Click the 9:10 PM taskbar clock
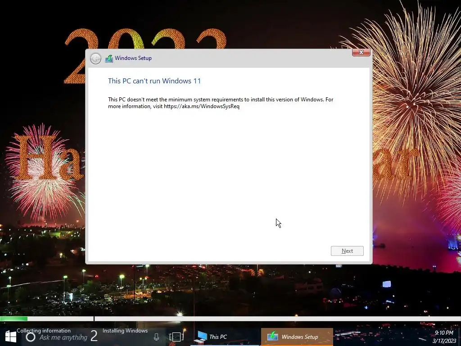Screen dimensions: 461x346 click(x=444, y=333)
